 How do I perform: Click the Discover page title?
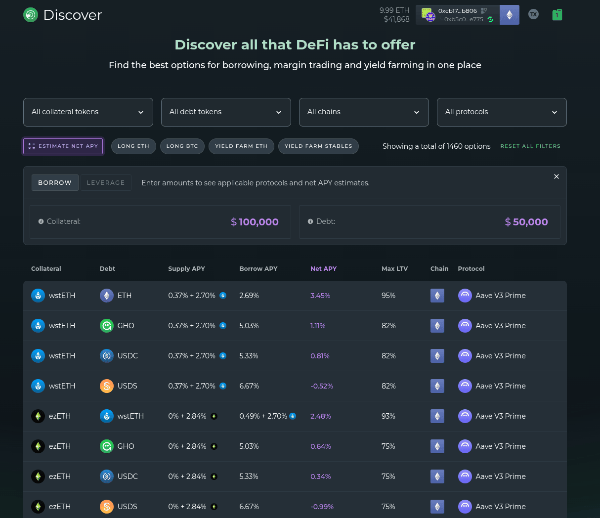(x=73, y=15)
